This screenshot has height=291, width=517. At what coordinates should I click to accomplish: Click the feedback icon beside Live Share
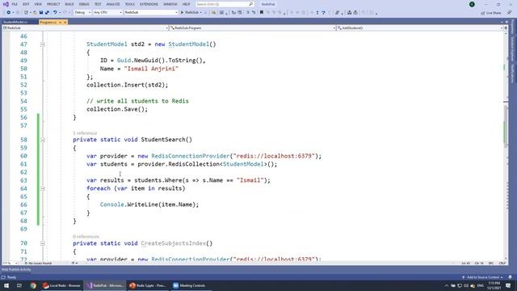(x=510, y=13)
